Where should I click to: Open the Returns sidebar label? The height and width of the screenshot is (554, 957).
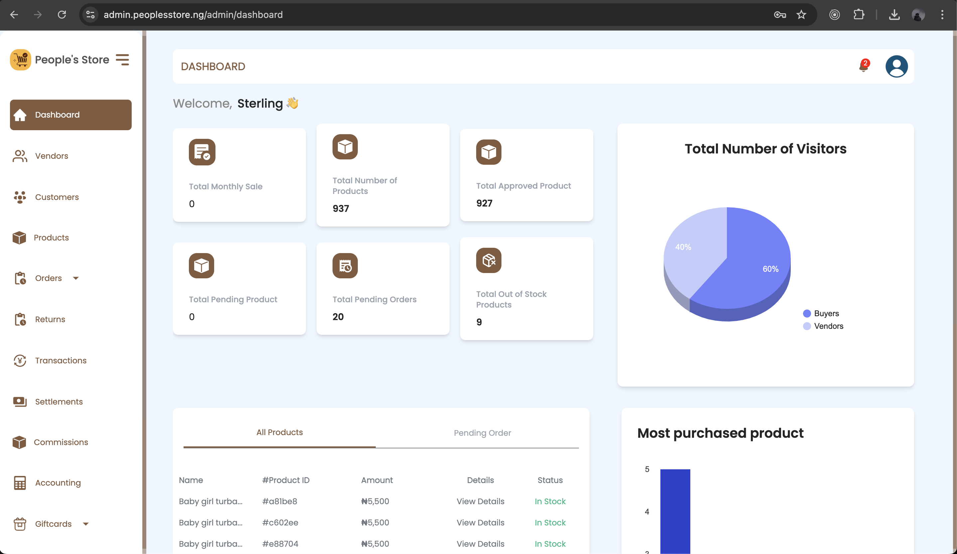click(x=50, y=319)
